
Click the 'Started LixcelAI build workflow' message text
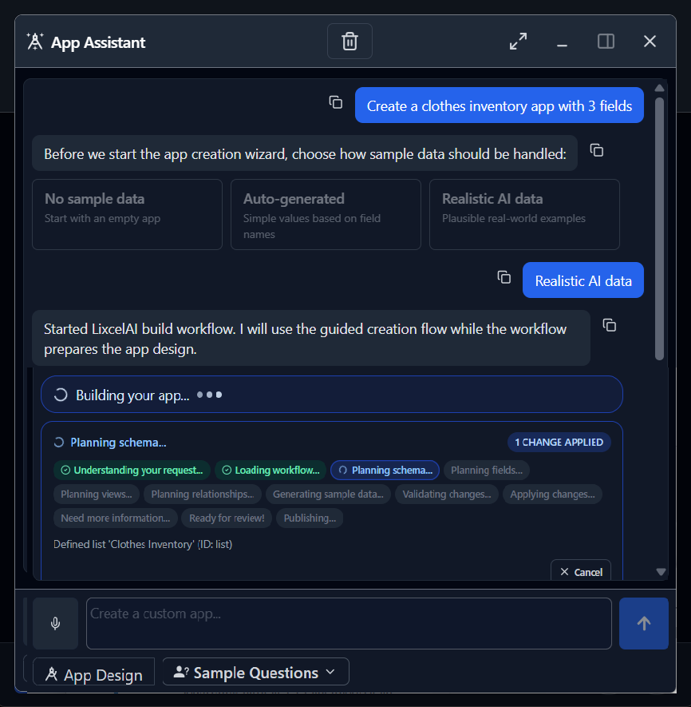click(305, 339)
